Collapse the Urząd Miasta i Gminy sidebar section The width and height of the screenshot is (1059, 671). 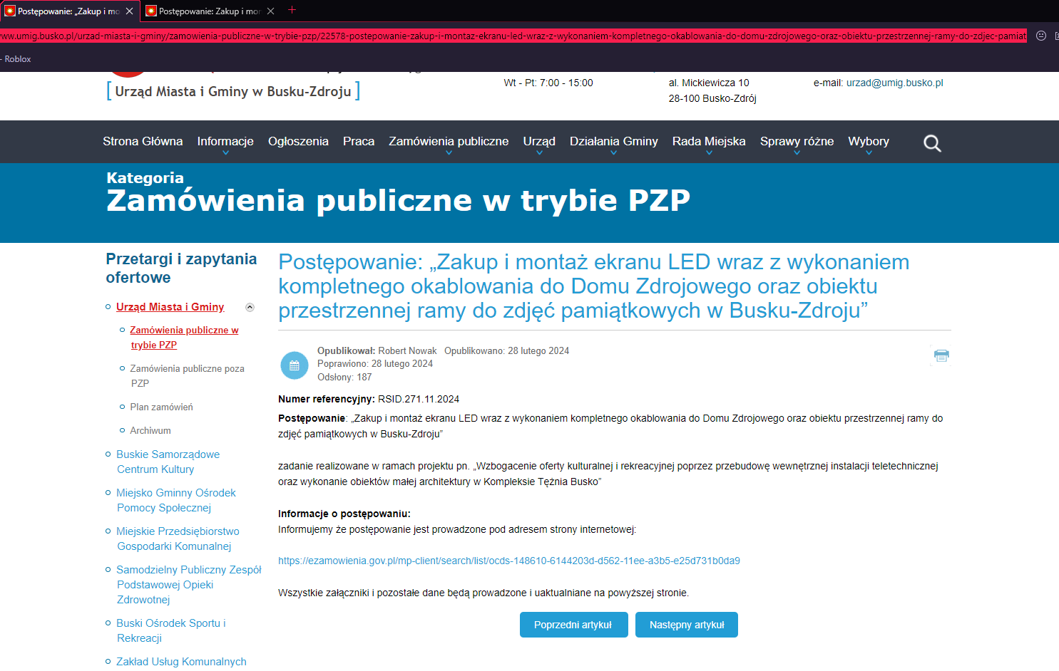pyautogui.click(x=250, y=308)
